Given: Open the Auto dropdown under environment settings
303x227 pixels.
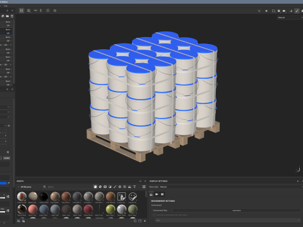Looking at the screenshot, I should pyautogui.click(x=228, y=220).
